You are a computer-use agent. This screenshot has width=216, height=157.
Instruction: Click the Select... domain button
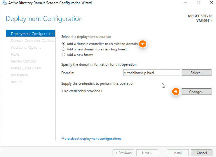(x=196, y=73)
